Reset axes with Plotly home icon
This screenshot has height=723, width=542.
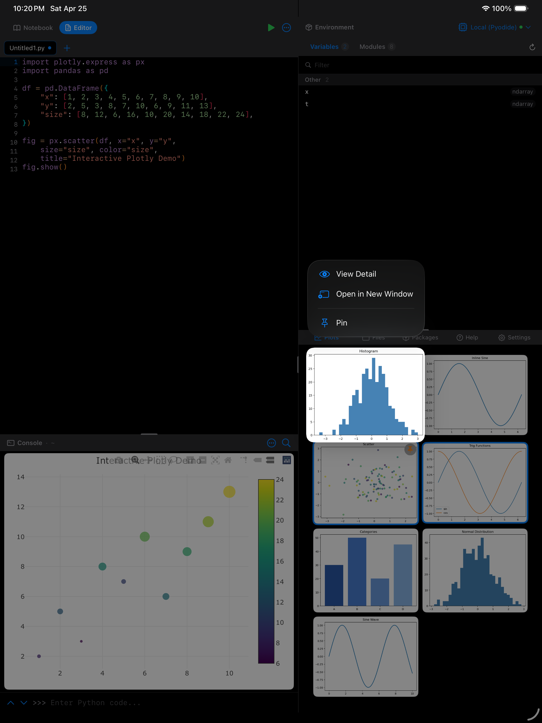[228, 460]
